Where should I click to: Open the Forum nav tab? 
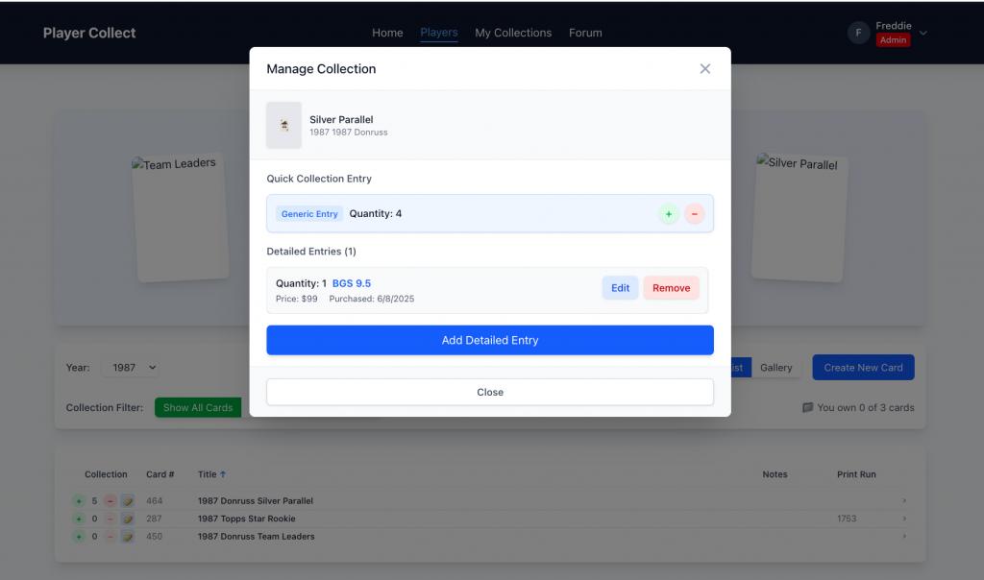[585, 33]
